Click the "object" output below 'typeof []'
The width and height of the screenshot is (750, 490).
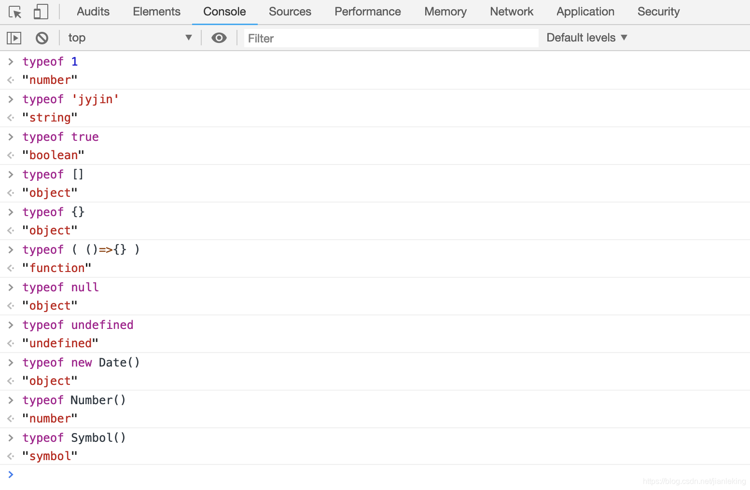pyautogui.click(x=50, y=193)
